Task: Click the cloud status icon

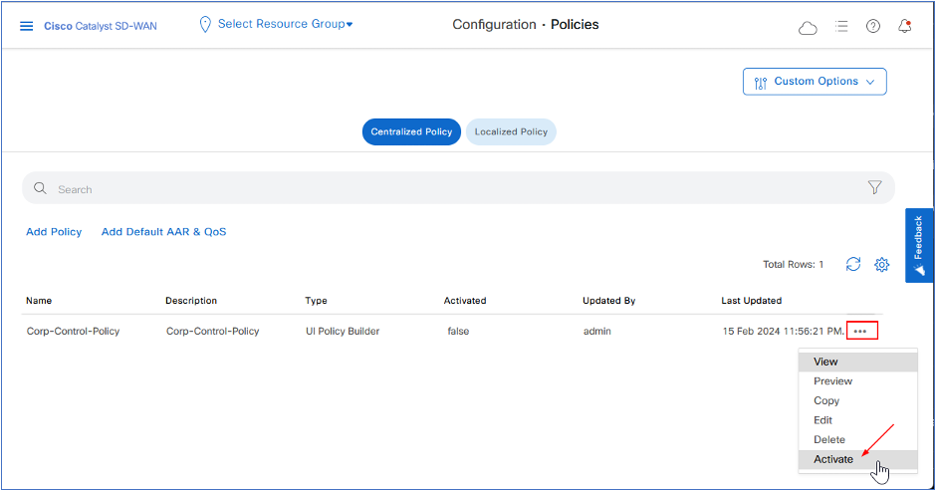Action: point(808,27)
